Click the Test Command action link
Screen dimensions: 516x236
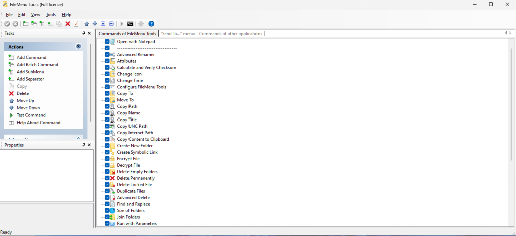pyautogui.click(x=31, y=115)
